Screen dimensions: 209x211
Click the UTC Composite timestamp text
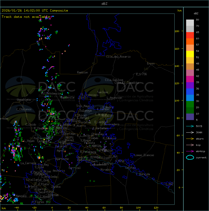[35, 11]
